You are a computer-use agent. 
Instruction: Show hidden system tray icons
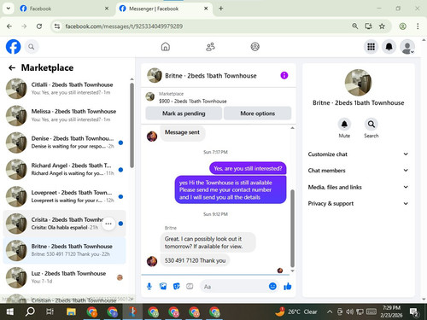click(330, 312)
